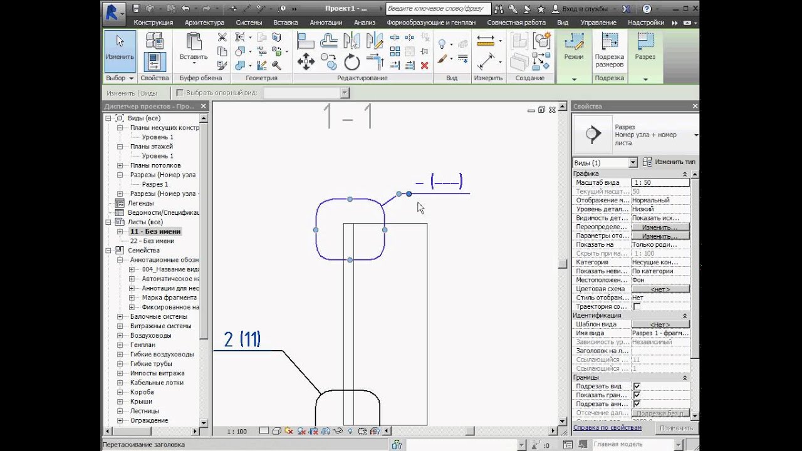The height and width of the screenshot is (451, 802).
Task: Click the <Нет> button for Шаблон вида
Action: pos(660,324)
